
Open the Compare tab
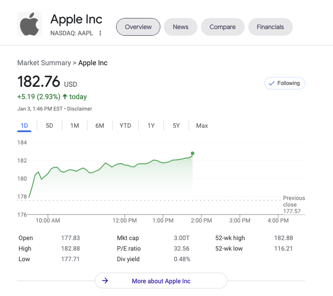click(222, 27)
